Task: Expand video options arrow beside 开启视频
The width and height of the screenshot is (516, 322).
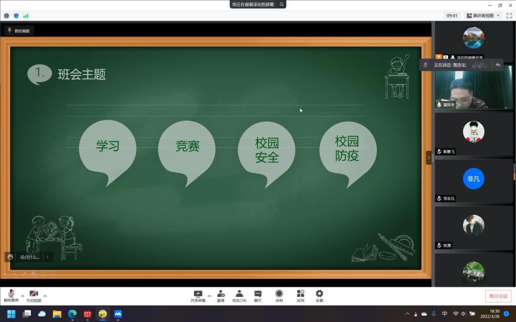Action: 45,296
